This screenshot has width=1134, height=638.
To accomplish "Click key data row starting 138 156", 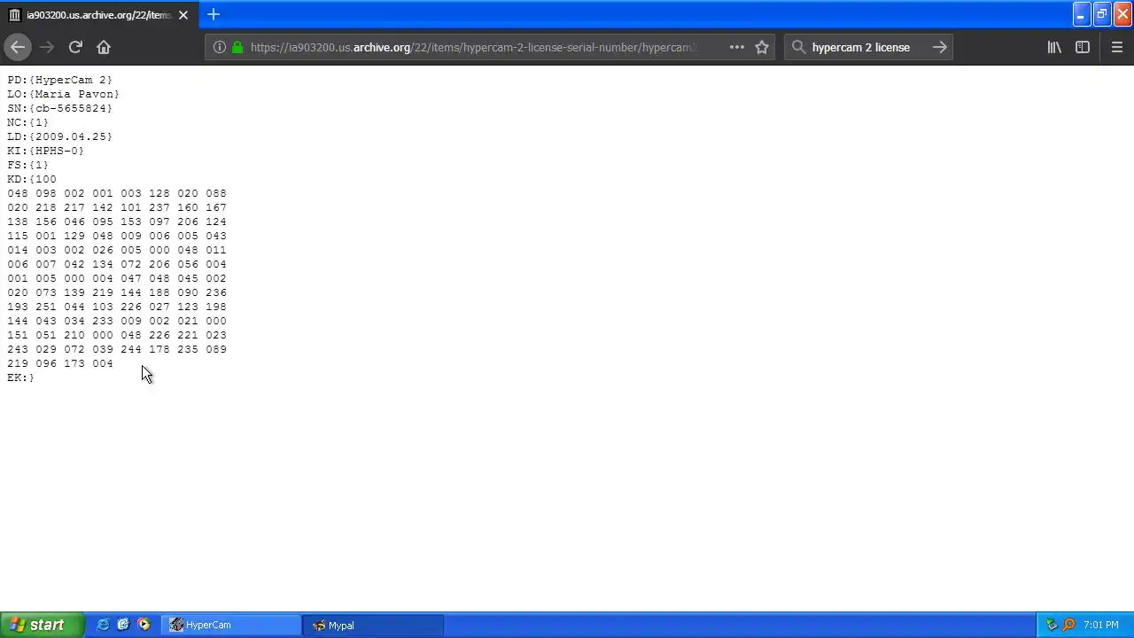I will pyautogui.click(x=117, y=222).
